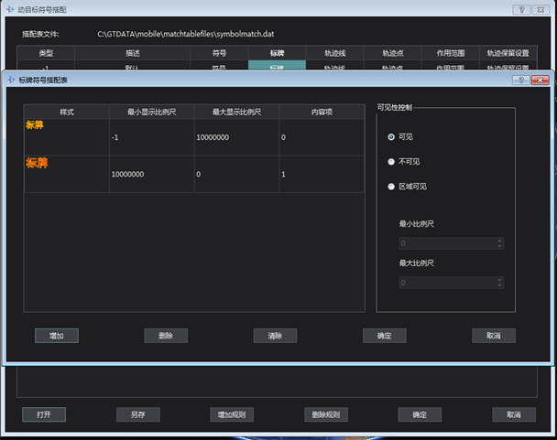
Task: Click the help icon in 标牌符号搭配表 title bar
Action: point(520,80)
